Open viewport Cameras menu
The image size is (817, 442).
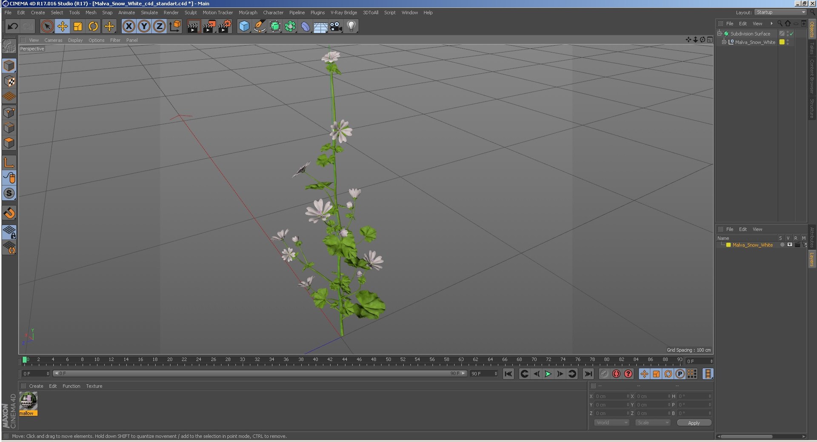53,40
